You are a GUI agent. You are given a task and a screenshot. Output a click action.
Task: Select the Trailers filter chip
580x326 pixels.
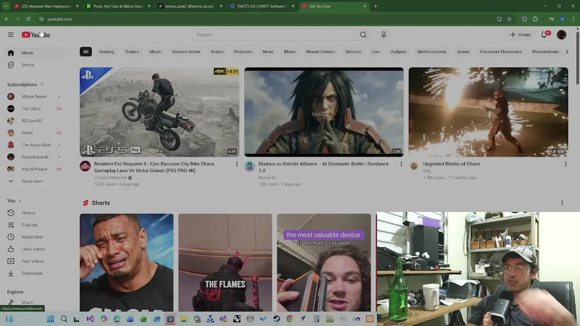[x=132, y=52]
